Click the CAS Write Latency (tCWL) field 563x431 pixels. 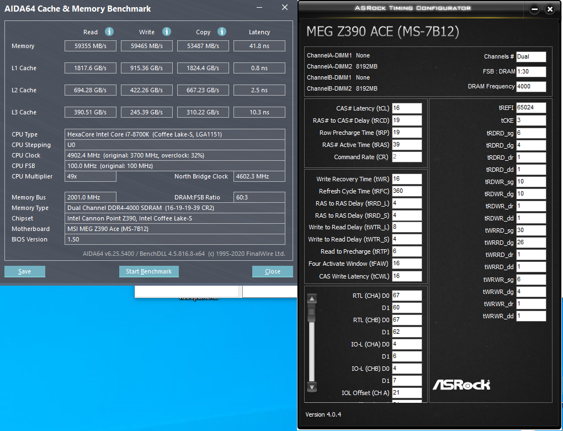(407, 276)
